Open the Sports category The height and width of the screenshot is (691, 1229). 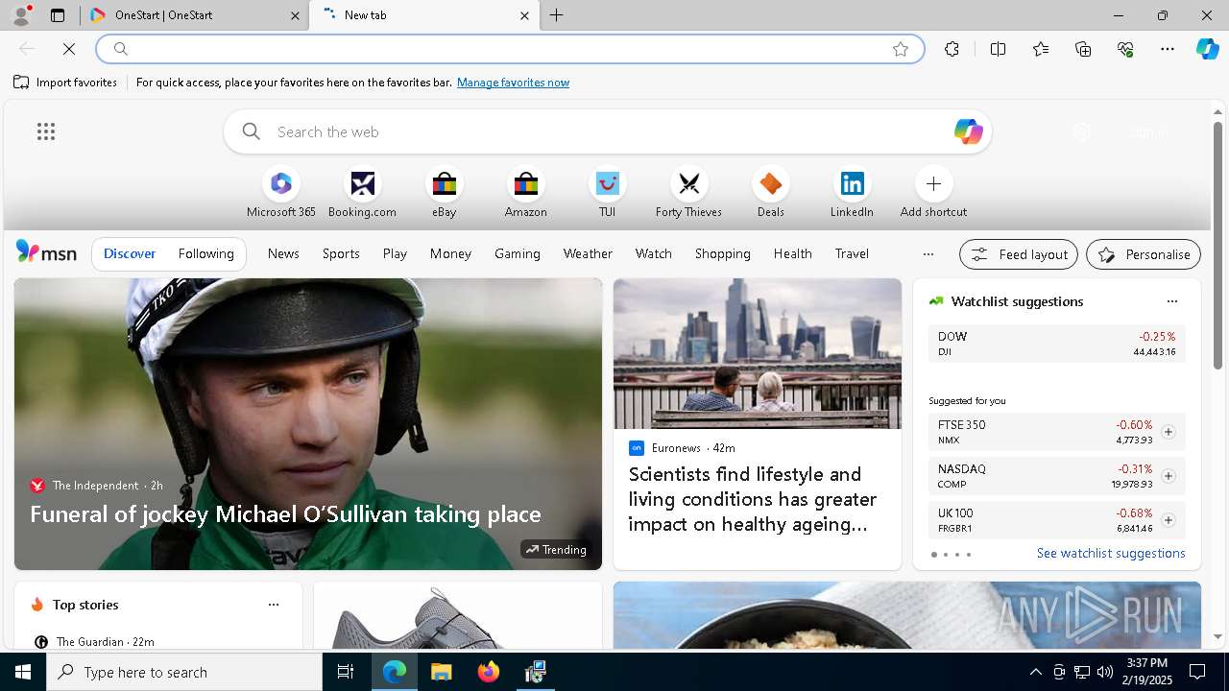click(341, 253)
